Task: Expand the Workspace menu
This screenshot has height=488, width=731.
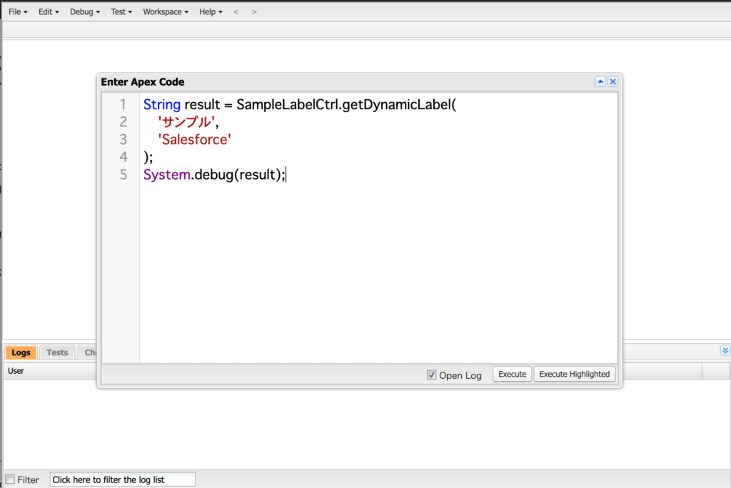Action: (x=166, y=12)
